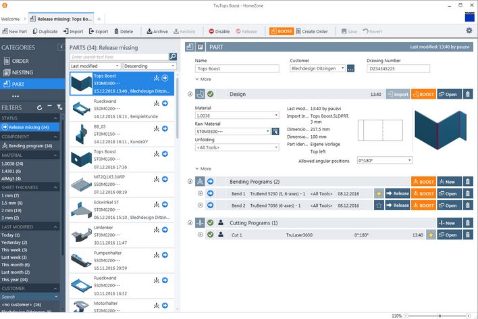Open the Last modified sort dropdown
The image size is (478, 319).
(95, 66)
